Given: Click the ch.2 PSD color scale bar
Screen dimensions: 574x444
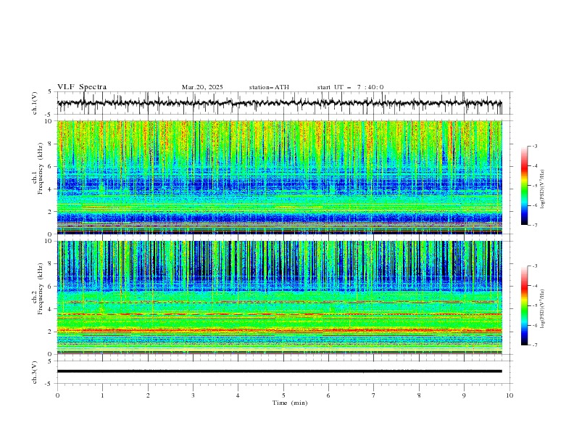Looking at the screenshot, I should tap(524, 305).
